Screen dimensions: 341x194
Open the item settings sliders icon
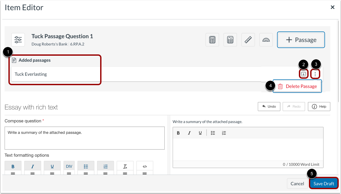pos(18,40)
